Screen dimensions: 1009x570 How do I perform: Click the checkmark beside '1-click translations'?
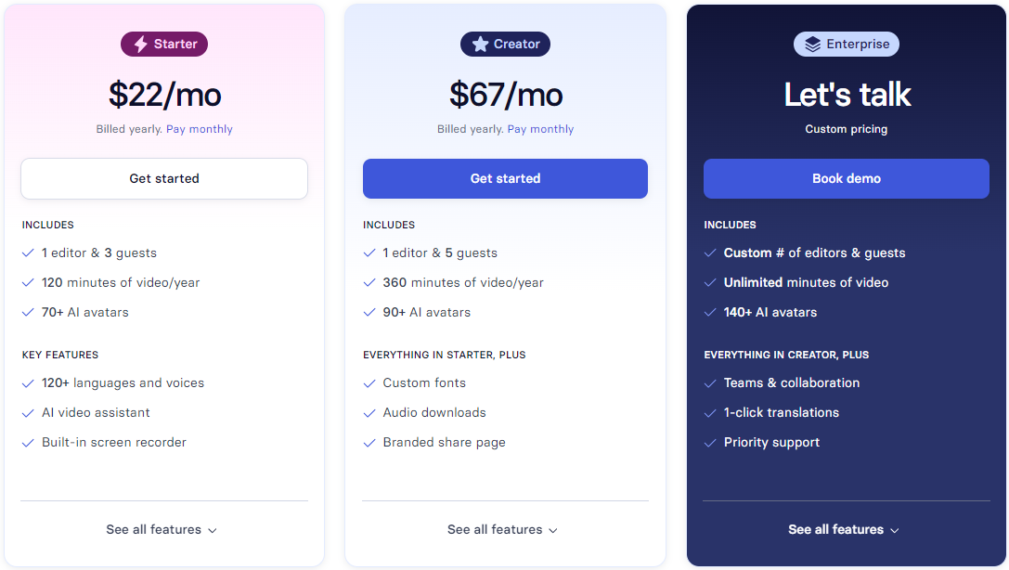point(711,412)
